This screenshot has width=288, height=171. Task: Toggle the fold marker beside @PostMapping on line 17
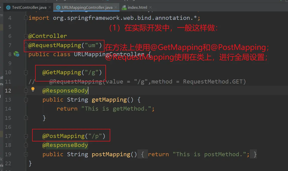click(x=26, y=136)
